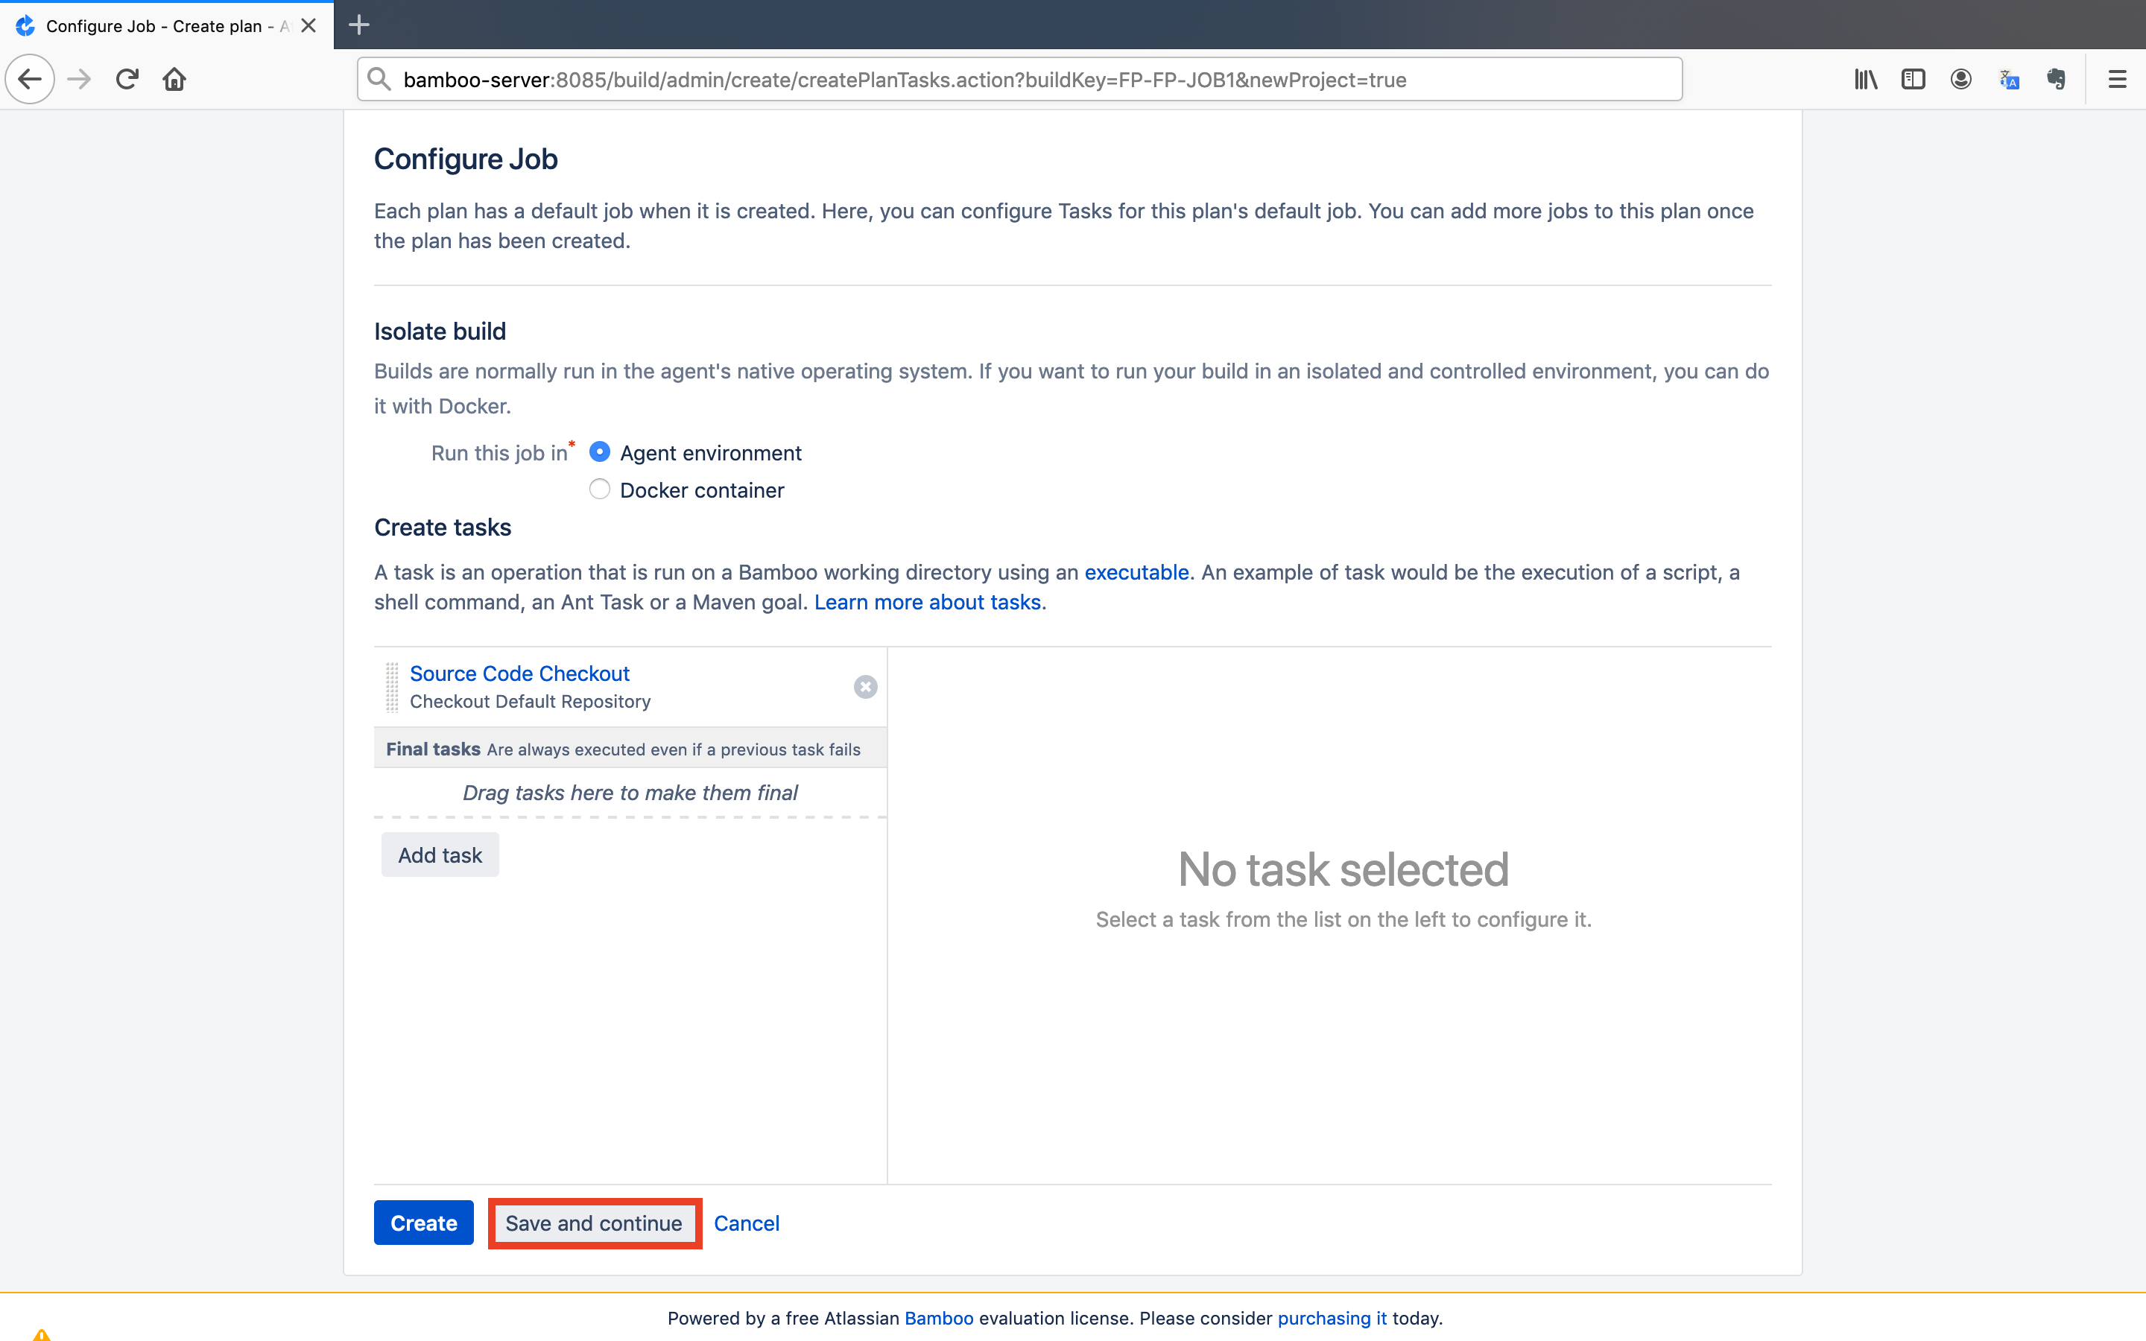Close the Configure Job tab

(308, 26)
